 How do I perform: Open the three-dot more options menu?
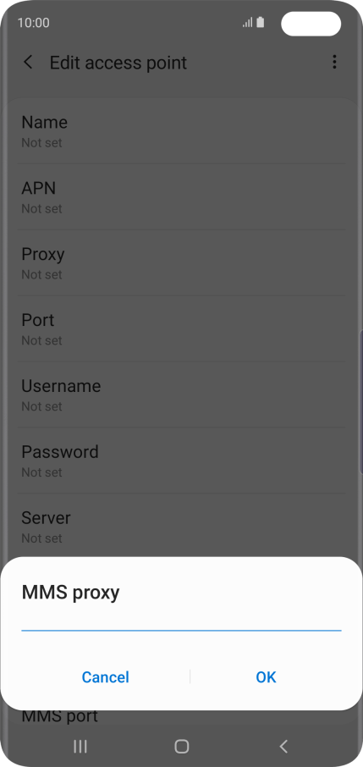(x=334, y=62)
